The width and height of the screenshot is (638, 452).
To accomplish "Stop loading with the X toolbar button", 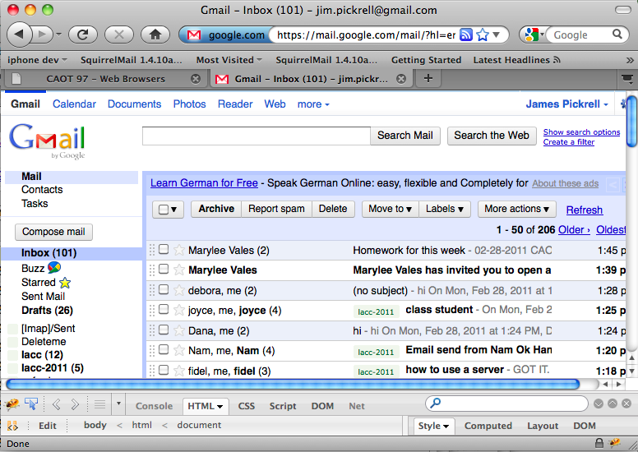I will tap(119, 35).
